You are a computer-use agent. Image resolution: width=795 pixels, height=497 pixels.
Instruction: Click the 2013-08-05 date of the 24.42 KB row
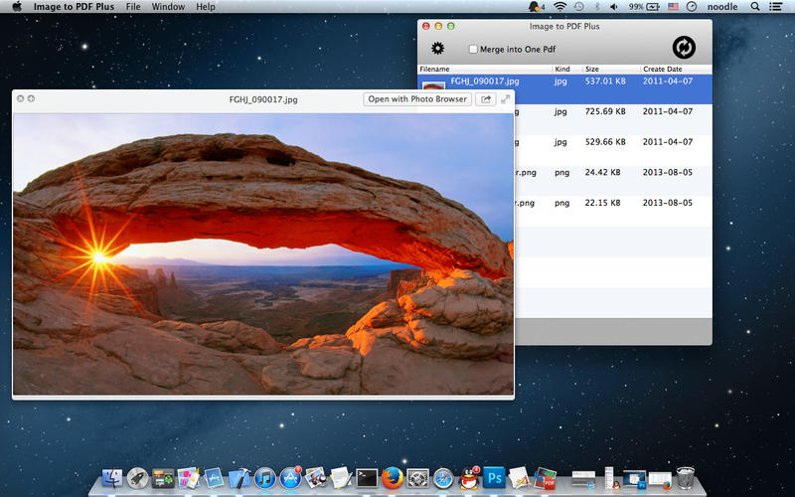(667, 172)
